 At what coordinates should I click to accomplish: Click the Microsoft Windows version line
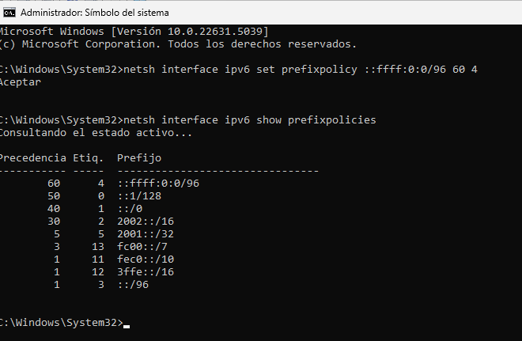pyautogui.click(x=134, y=31)
